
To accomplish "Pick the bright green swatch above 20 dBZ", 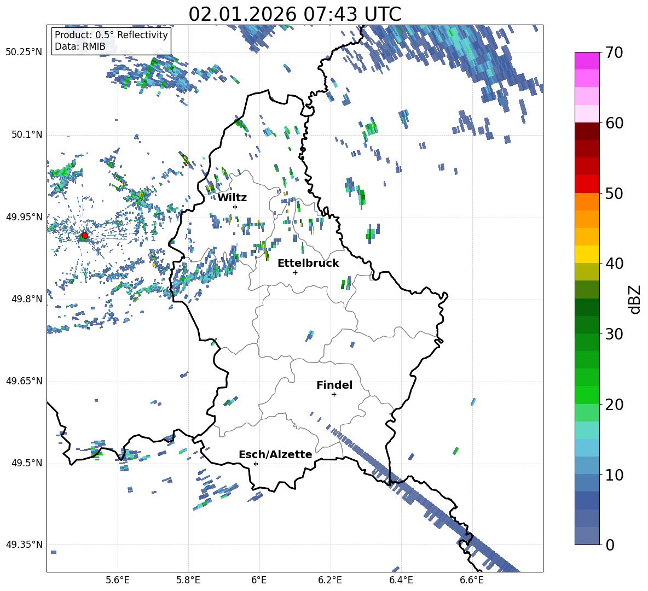I will [x=587, y=395].
